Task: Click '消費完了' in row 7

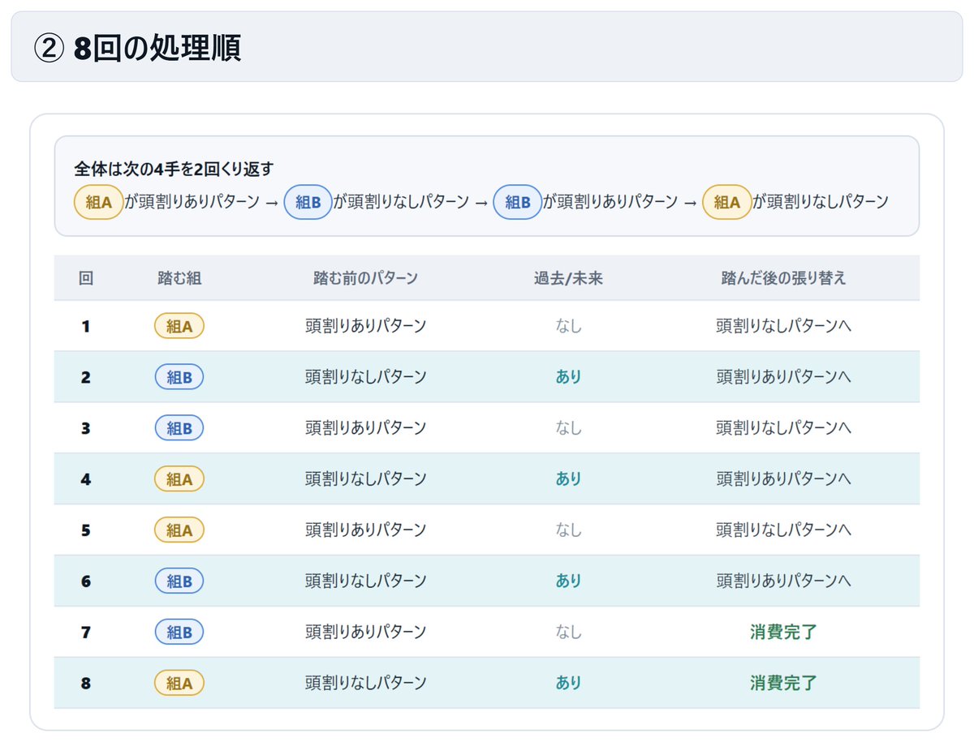Action: pos(783,633)
